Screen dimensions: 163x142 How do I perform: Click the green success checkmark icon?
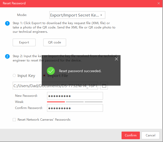[x=51, y=71]
